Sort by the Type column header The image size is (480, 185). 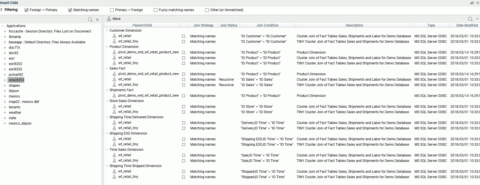coord(431,25)
